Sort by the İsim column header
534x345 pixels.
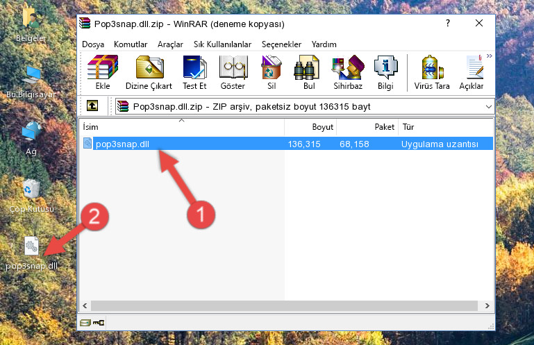tap(182, 127)
